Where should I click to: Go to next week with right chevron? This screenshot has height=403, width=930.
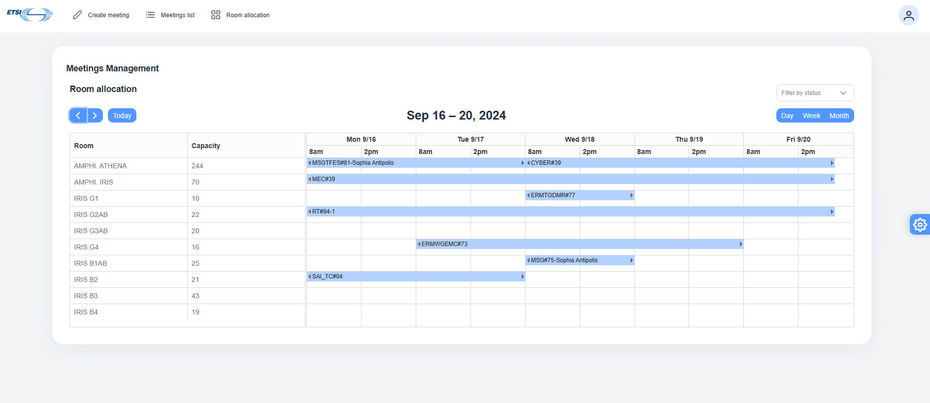tap(95, 116)
